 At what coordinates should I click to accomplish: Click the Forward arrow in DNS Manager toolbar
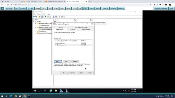click(36, 17)
